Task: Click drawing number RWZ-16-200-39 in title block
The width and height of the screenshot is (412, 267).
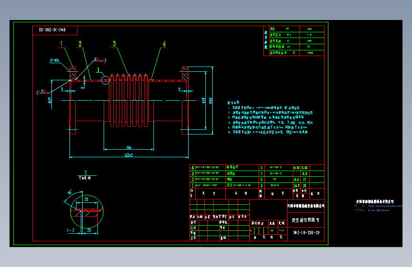Action: coord(307,233)
